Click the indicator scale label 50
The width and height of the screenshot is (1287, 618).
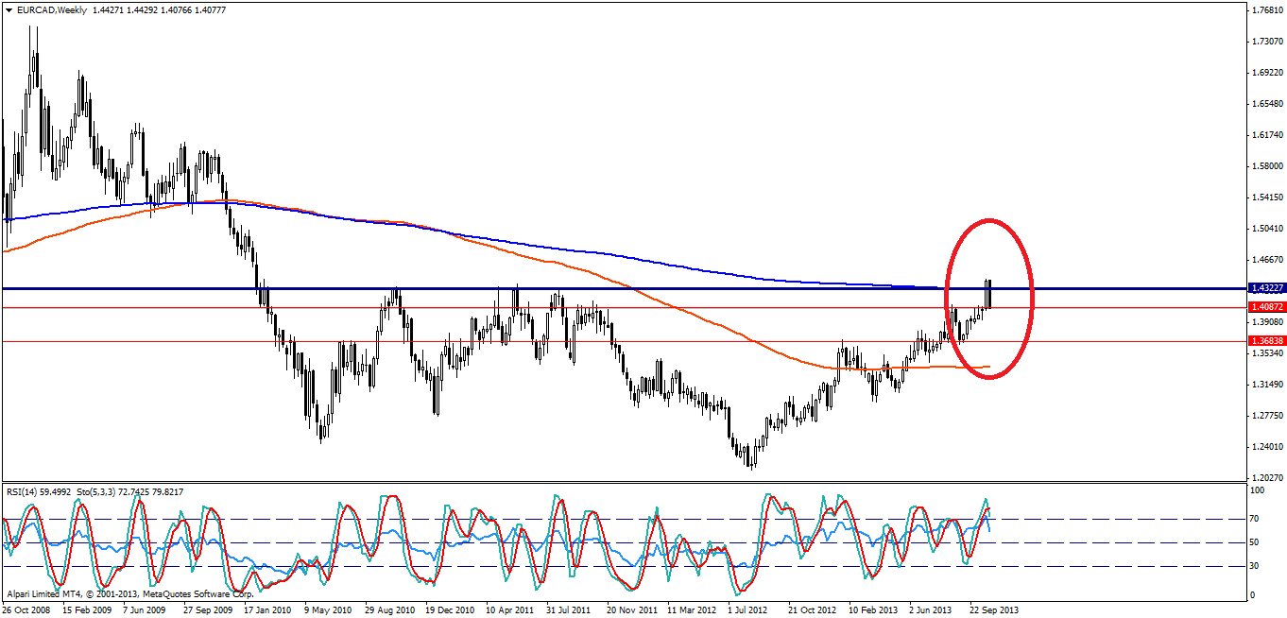[x=1256, y=542]
